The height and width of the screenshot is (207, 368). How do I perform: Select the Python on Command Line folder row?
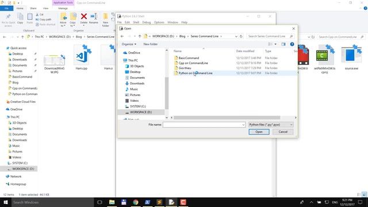(x=235, y=73)
